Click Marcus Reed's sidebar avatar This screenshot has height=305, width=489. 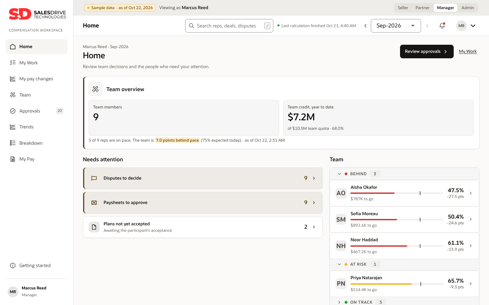click(x=13, y=292)
